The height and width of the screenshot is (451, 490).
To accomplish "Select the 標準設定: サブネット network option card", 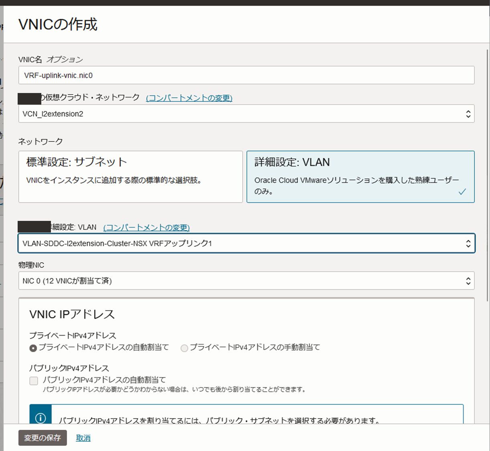I will pyautogui.click(x=131, y=177).
